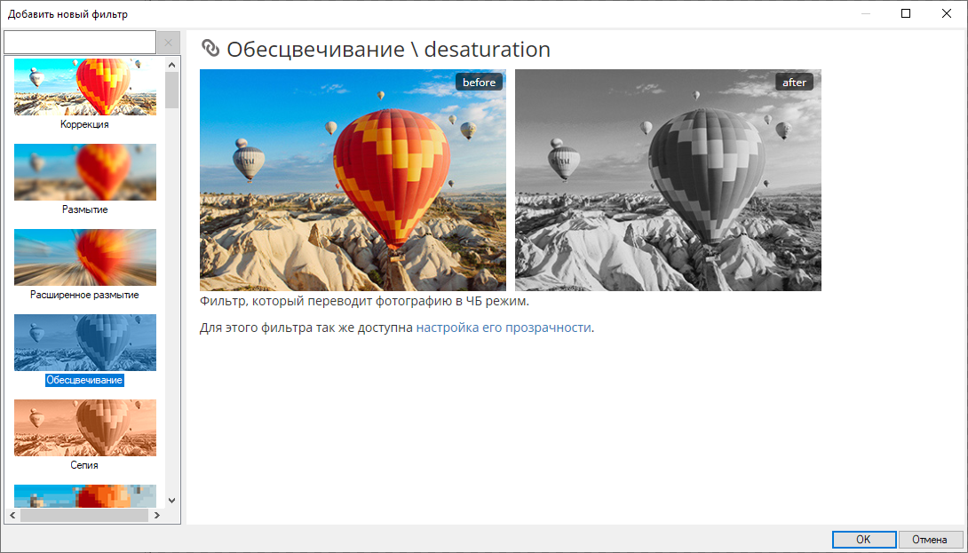Screen dimensions: 968x553
Task: Click the link icon beside the Обесцвечивание heading
Action: 210,48
